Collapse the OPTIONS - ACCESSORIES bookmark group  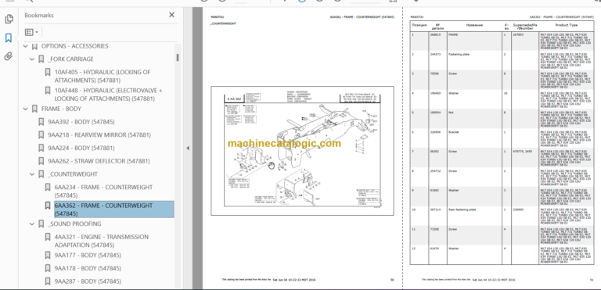(x=26, y=46)
